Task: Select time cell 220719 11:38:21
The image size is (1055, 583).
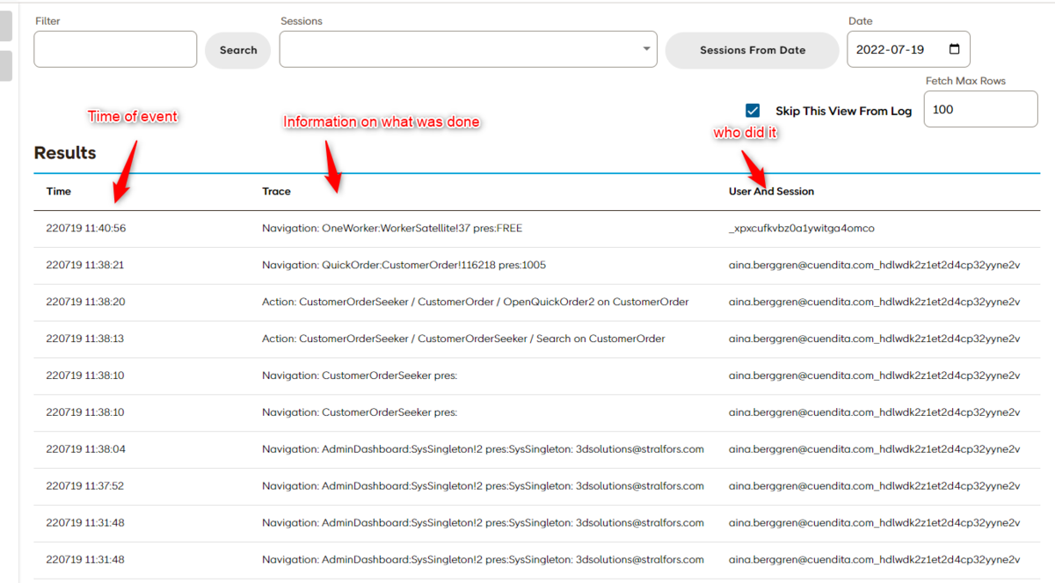Action: [x=85, y=265]
